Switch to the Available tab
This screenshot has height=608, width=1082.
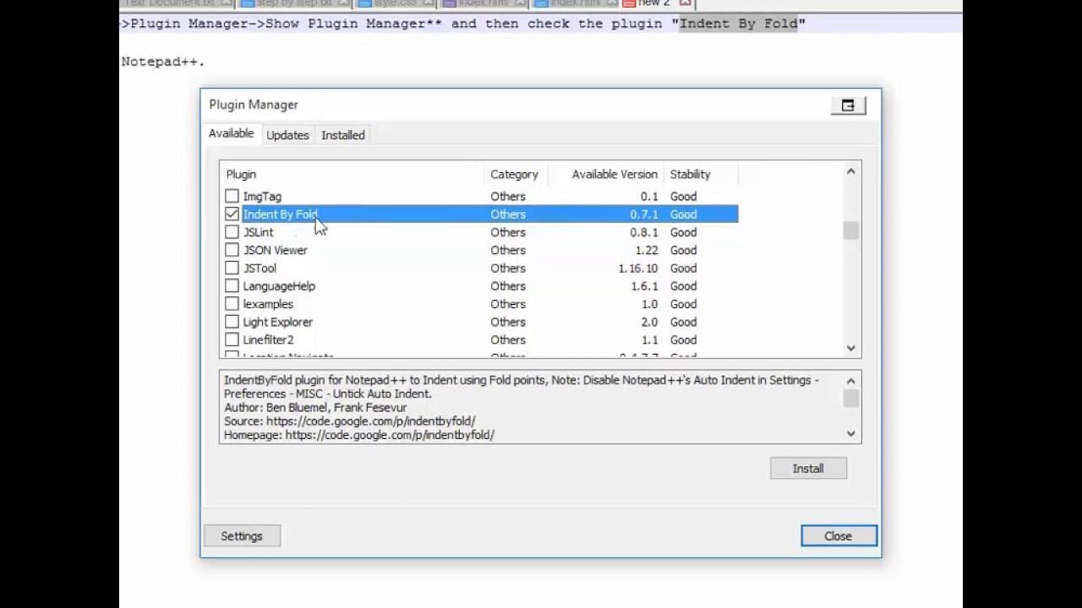tap(231, 133)
